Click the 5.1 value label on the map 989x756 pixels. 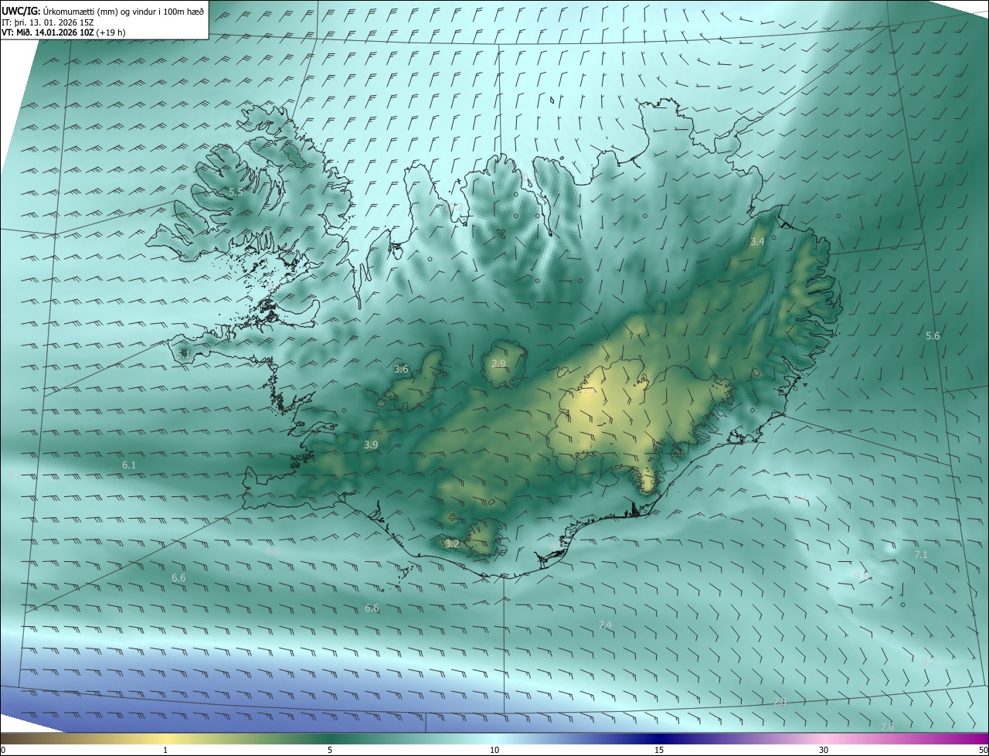[x=183, y=354]
